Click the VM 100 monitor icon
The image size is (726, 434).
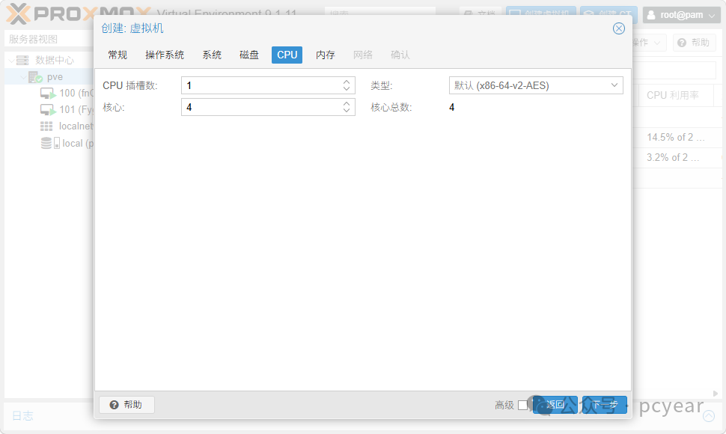[x=48, y=94]
